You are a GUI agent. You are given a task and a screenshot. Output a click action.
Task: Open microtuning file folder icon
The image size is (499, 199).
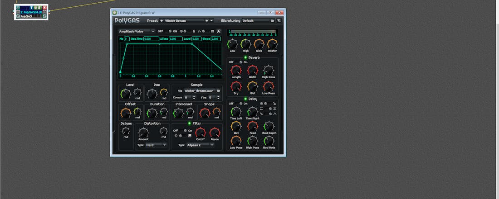coord(273,21)
